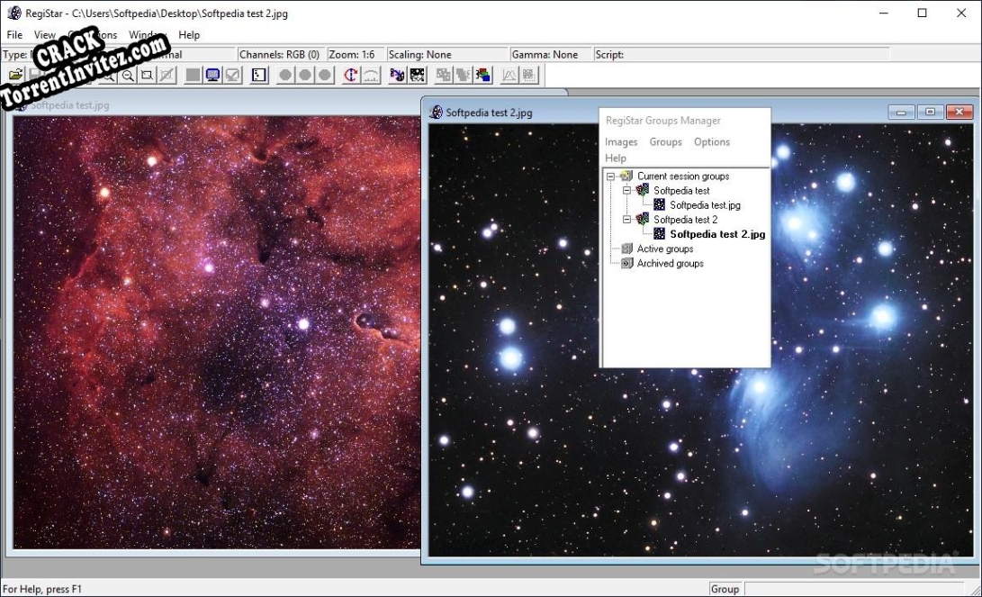Open the View menu
This screenshot has width=982, height=597.
click(44, 34)
